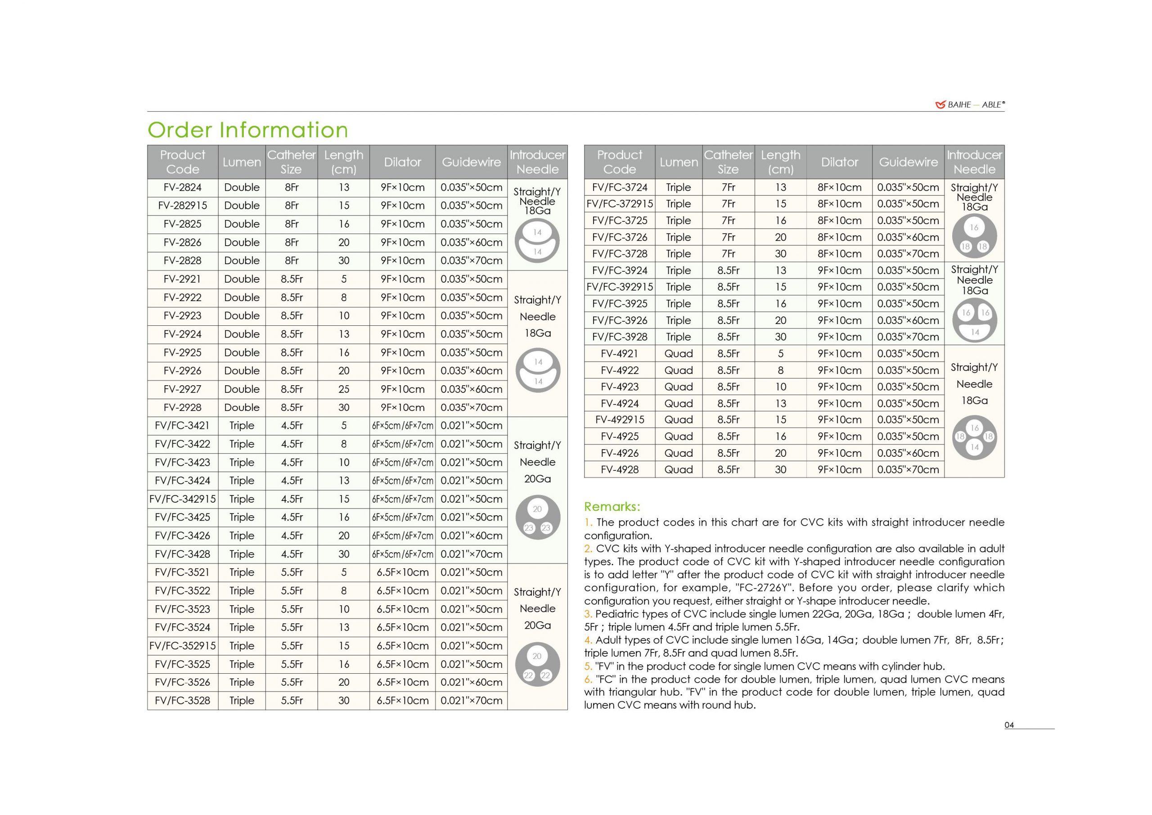The image size is (1152, 815).
Task: Click remark 1 about straight introducer needle
Action: pyautogui.click(x=794, y=529)
